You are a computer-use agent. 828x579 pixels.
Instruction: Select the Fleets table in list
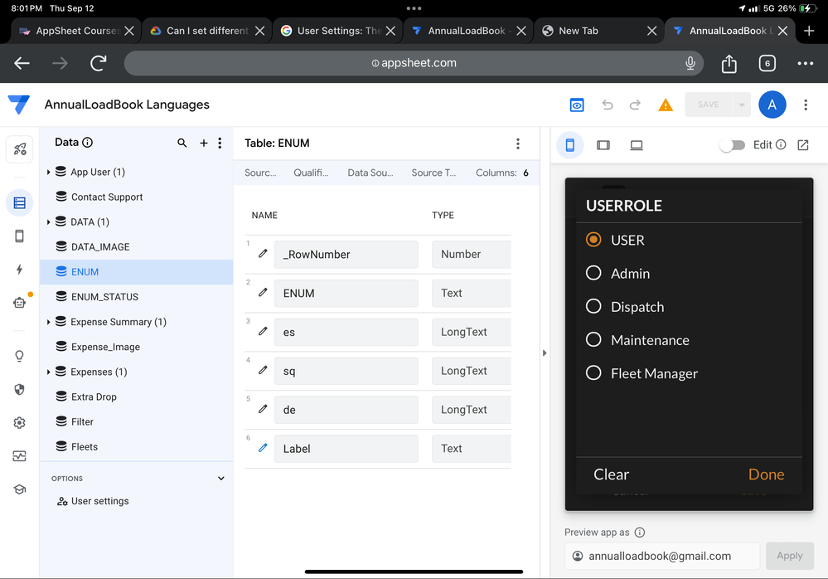point(137,446)
